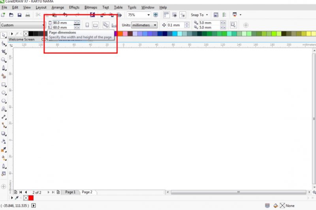The height and width of the screenshot is (210, 316).
Task: Select the Text tool
Action: [x=4, y=109]
